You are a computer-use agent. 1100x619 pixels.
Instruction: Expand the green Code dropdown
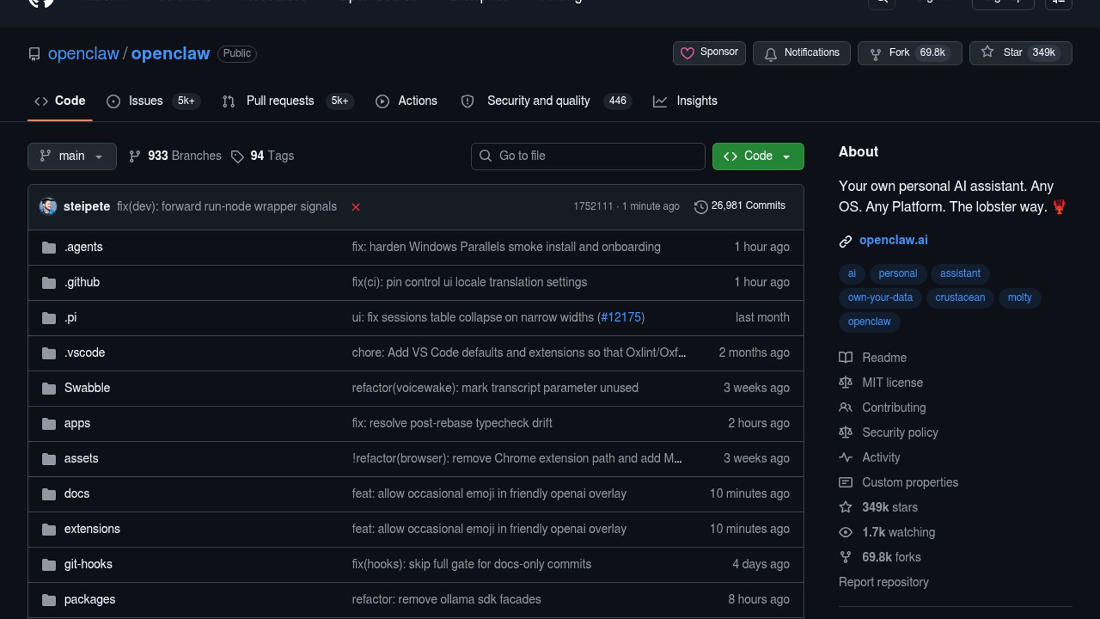tap(757, 156)
